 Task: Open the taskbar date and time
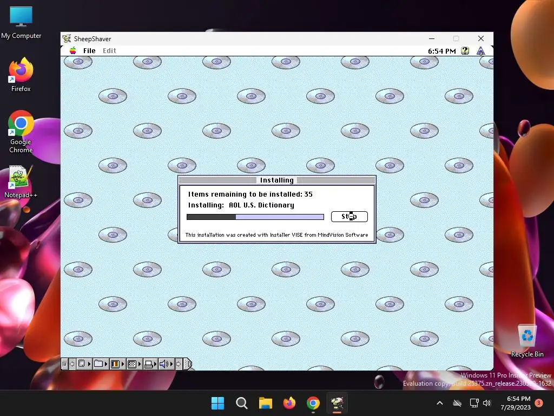(x=516, y=403)
